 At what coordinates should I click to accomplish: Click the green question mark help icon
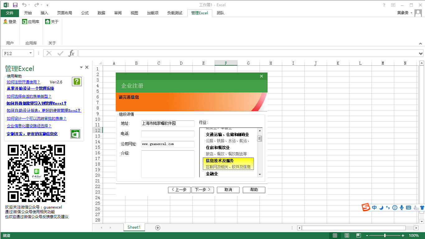[77, 82]
